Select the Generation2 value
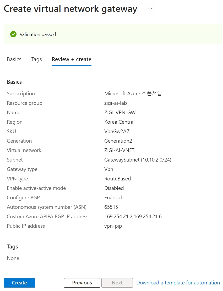 tap(118, 141)
